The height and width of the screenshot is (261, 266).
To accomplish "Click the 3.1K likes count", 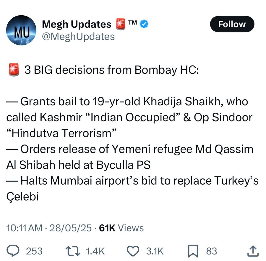I will (155, 251).
